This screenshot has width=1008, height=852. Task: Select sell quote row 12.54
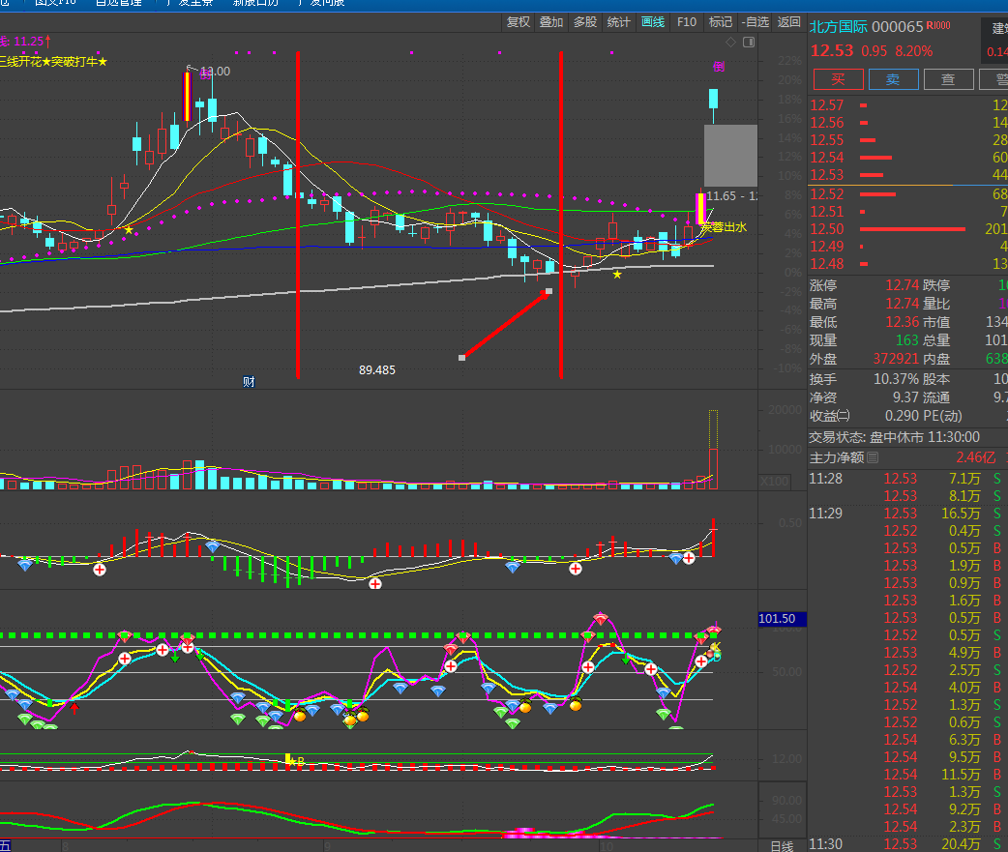point(907,158)
